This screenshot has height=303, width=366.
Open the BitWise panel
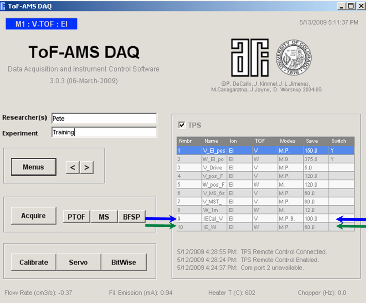[x=124, y=262]
